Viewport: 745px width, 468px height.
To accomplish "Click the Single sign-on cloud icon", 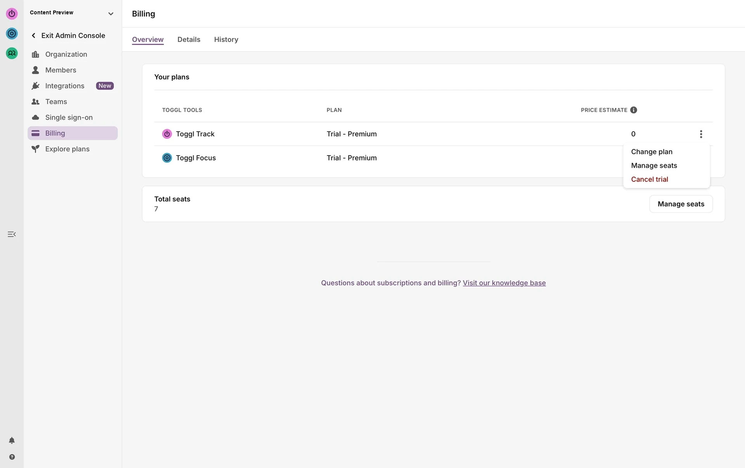I will (35, 117).
